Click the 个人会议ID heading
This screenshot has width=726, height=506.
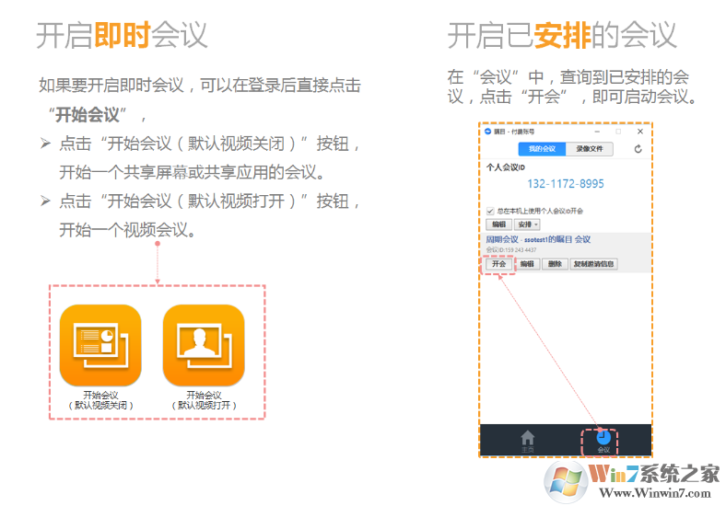506,167
